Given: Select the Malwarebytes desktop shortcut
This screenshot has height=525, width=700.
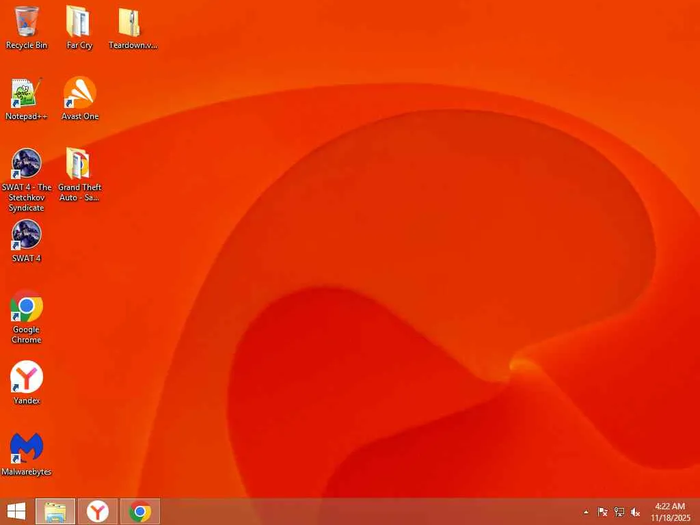Looking at the screenshot, I should pyautogui.click(x=27, y=448).
